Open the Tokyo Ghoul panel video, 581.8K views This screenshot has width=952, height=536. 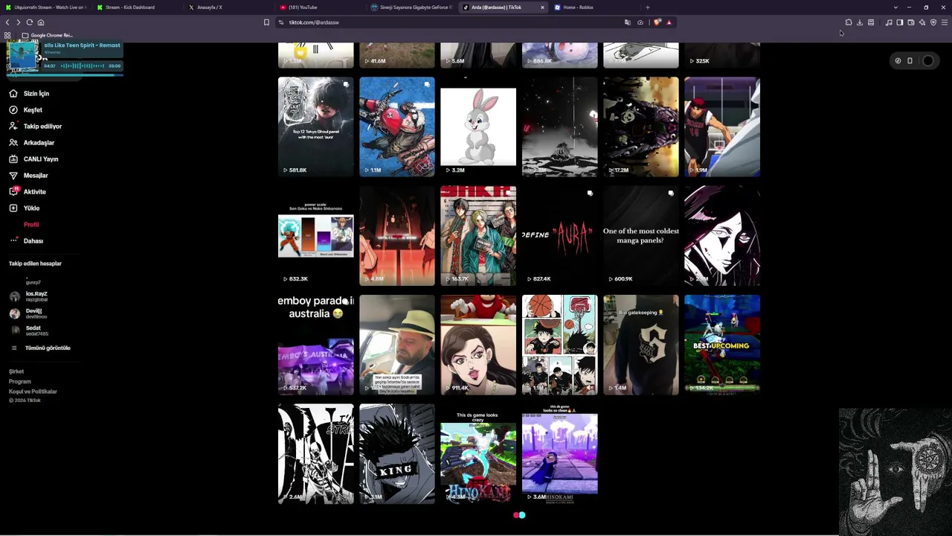coord(316,127)
